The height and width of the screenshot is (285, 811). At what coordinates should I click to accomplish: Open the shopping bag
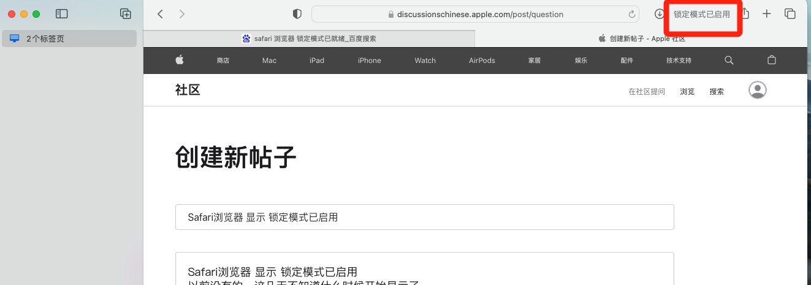[x=772, y=60]
